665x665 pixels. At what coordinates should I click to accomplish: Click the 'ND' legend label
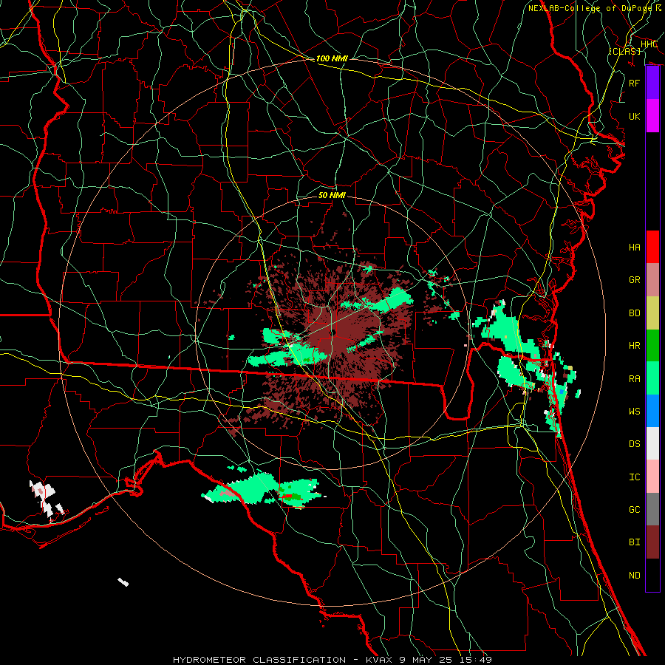(635, 576)
